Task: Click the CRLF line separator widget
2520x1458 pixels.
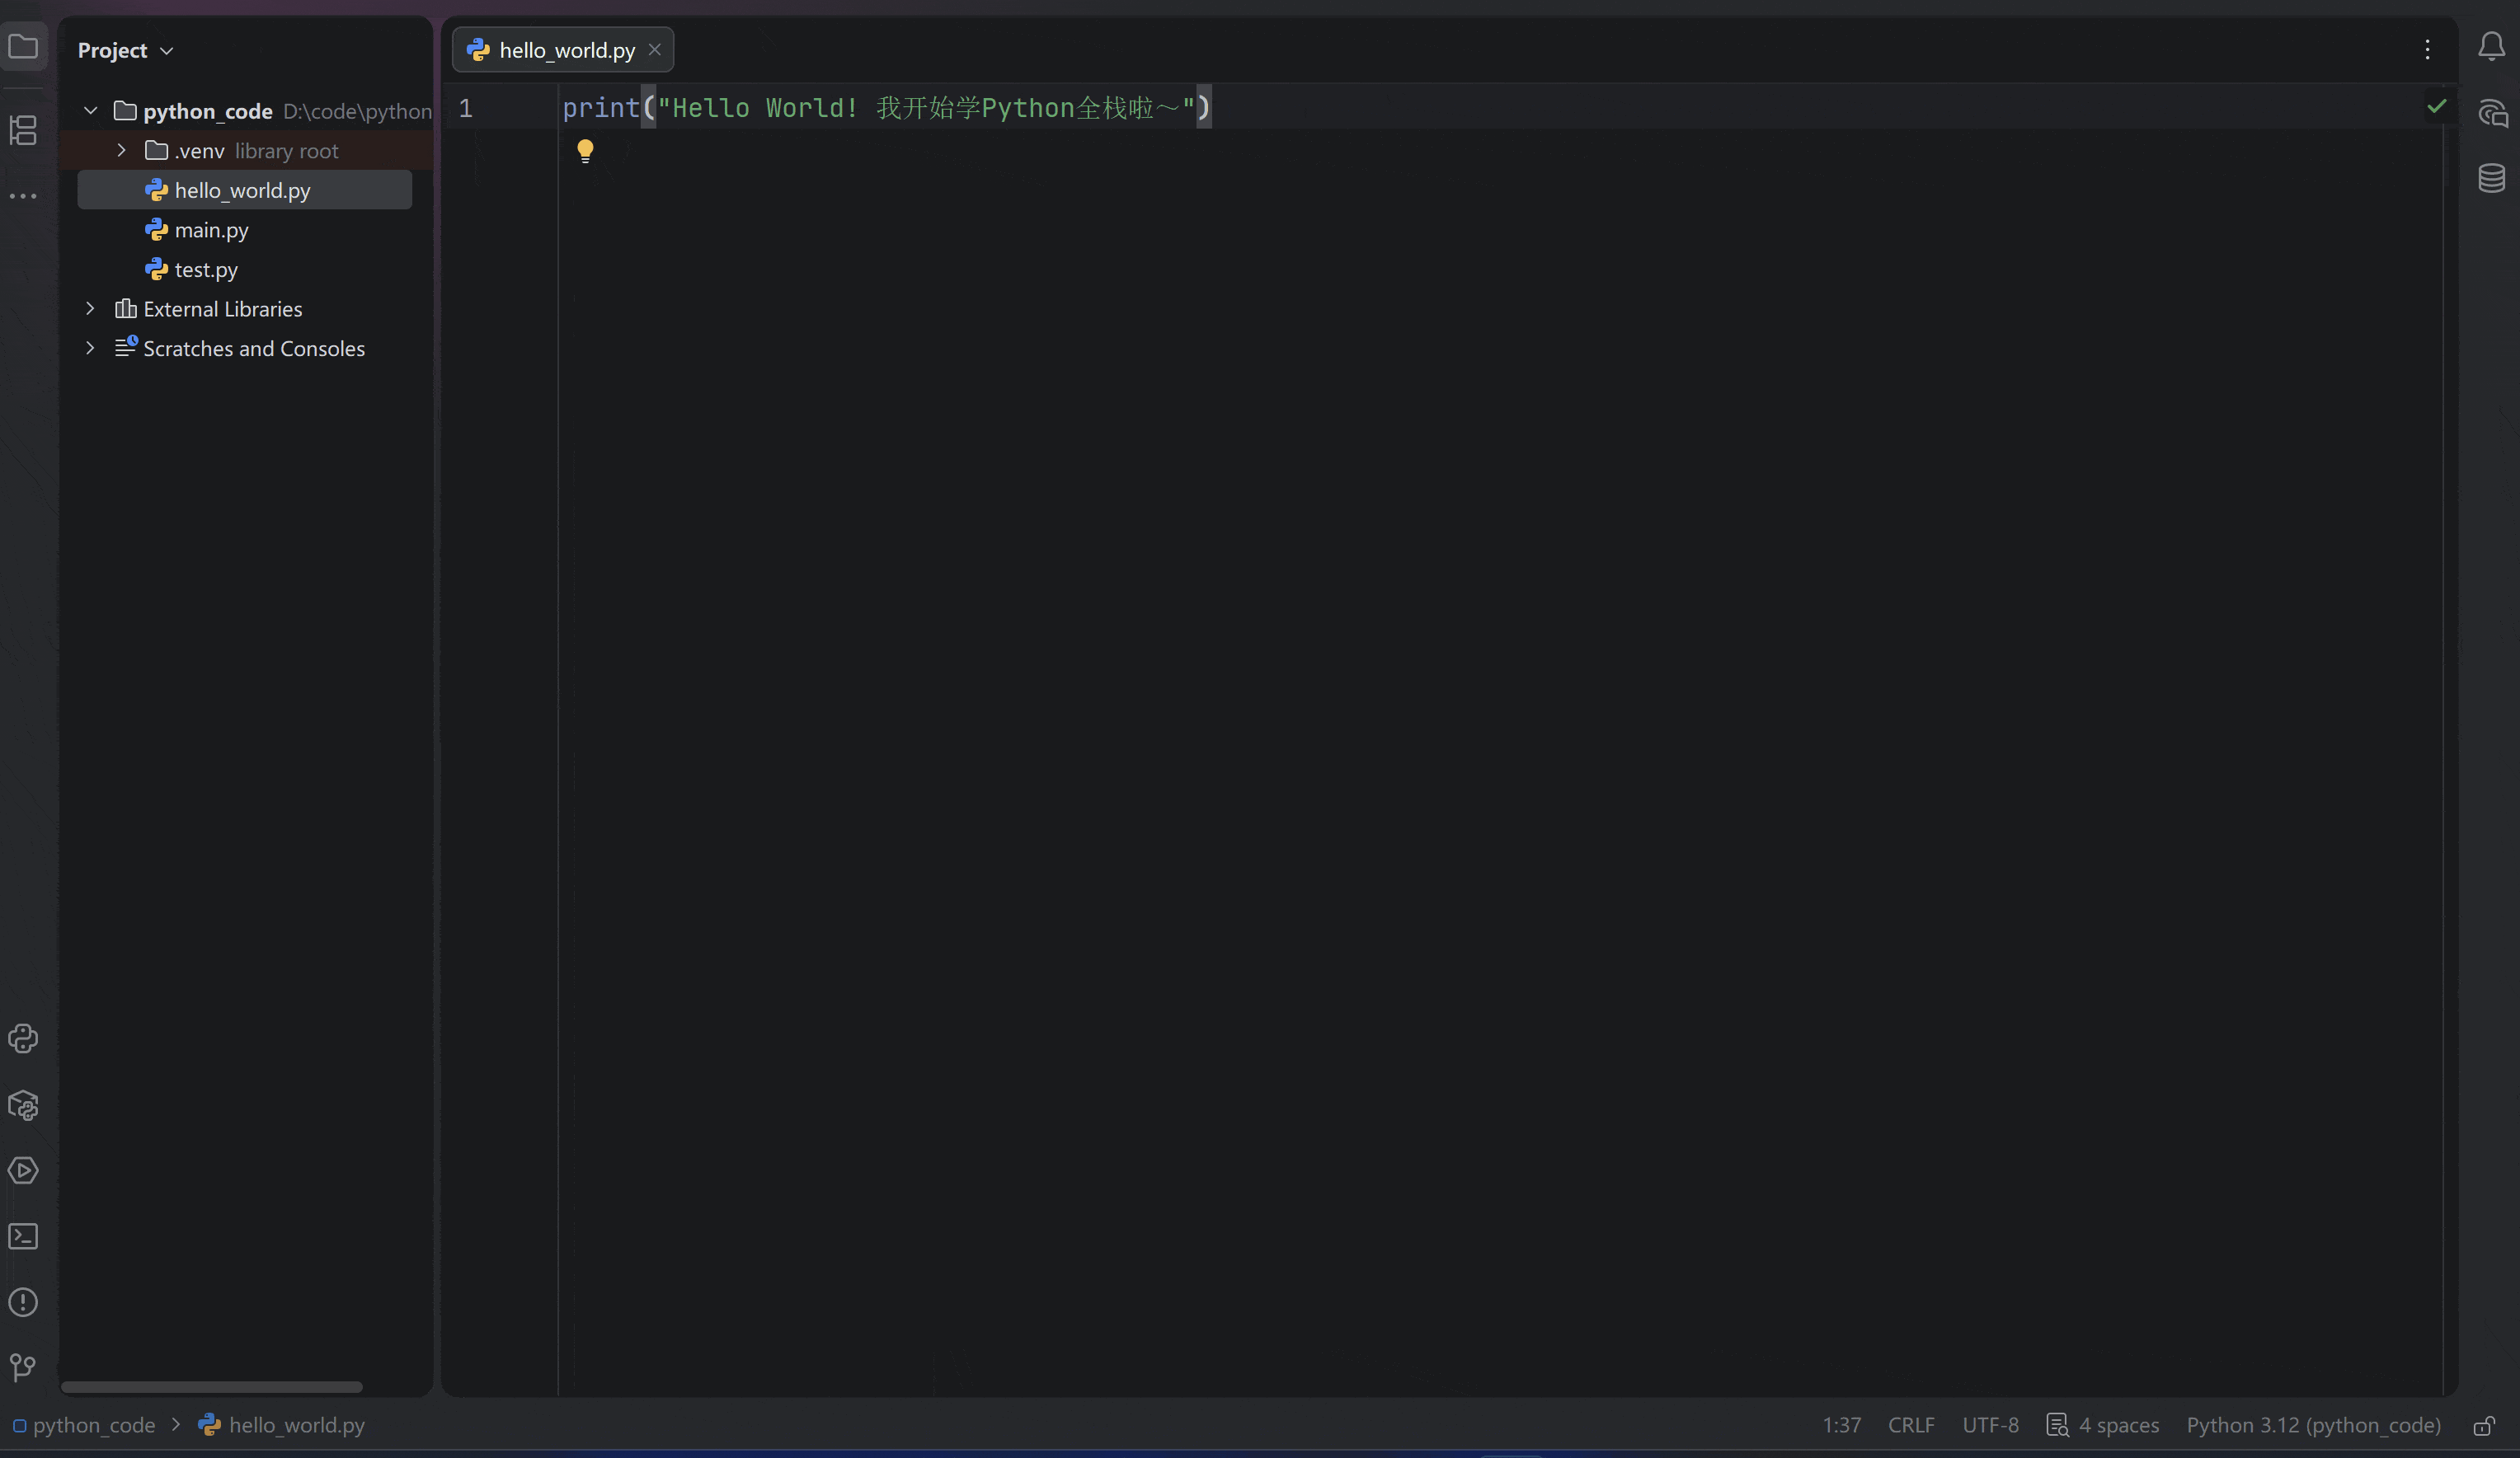Action: [1910, 1425]
